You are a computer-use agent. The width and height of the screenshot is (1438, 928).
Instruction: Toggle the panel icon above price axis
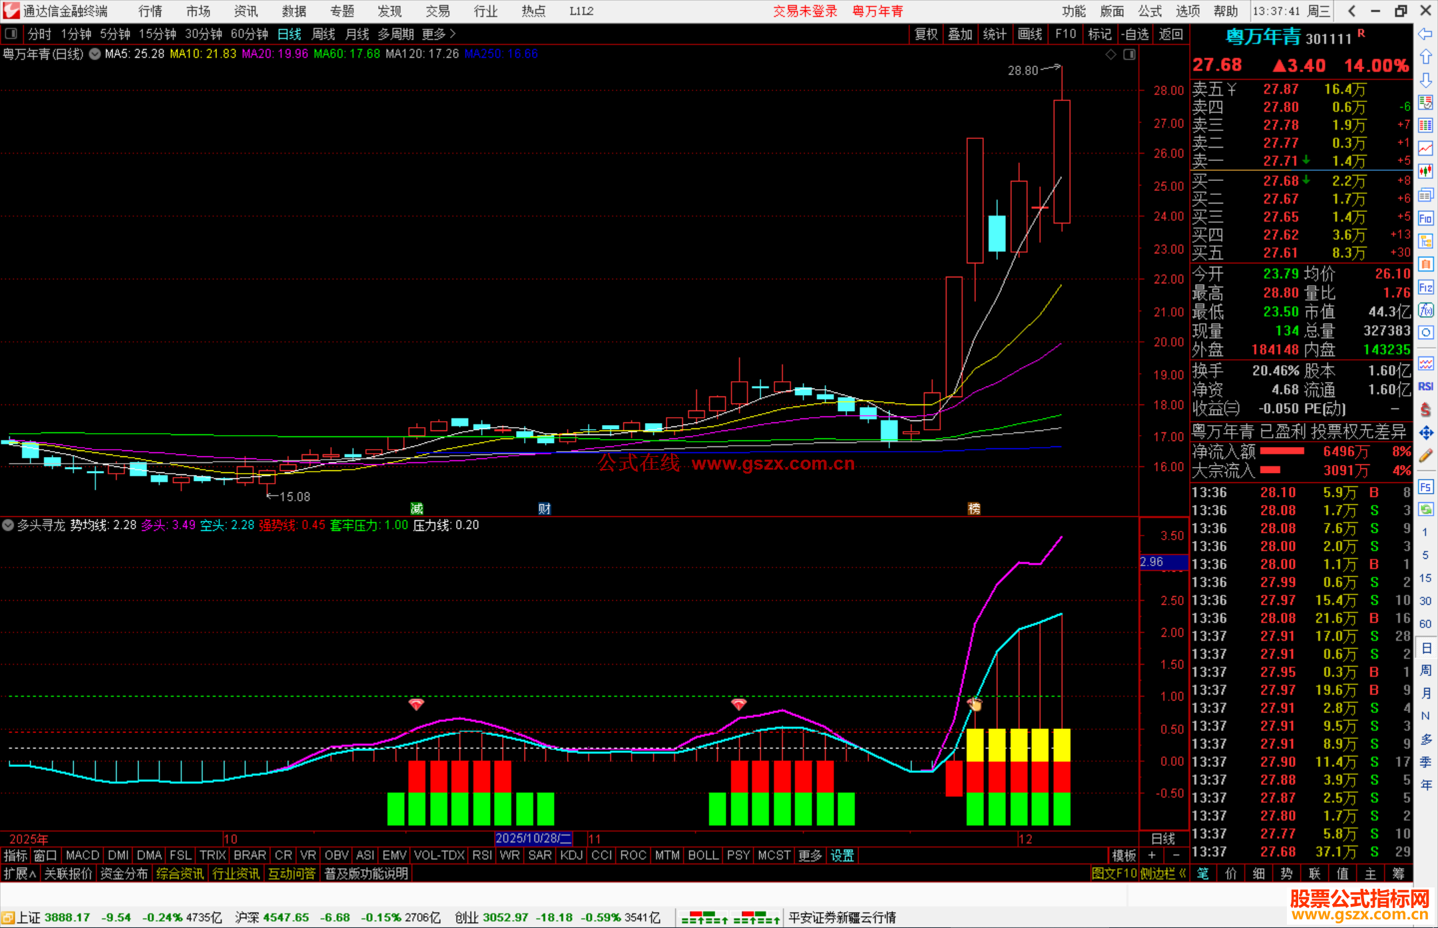point(1129,55)
